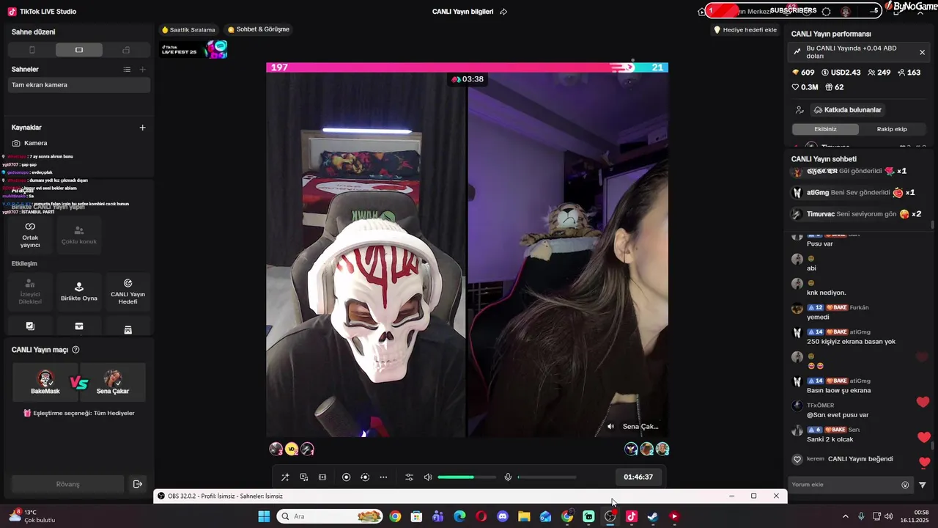Click the Windows taskbar search box 'Ara'
The height and width of the screenshot is (528, 938).
[x=330, y=516]
